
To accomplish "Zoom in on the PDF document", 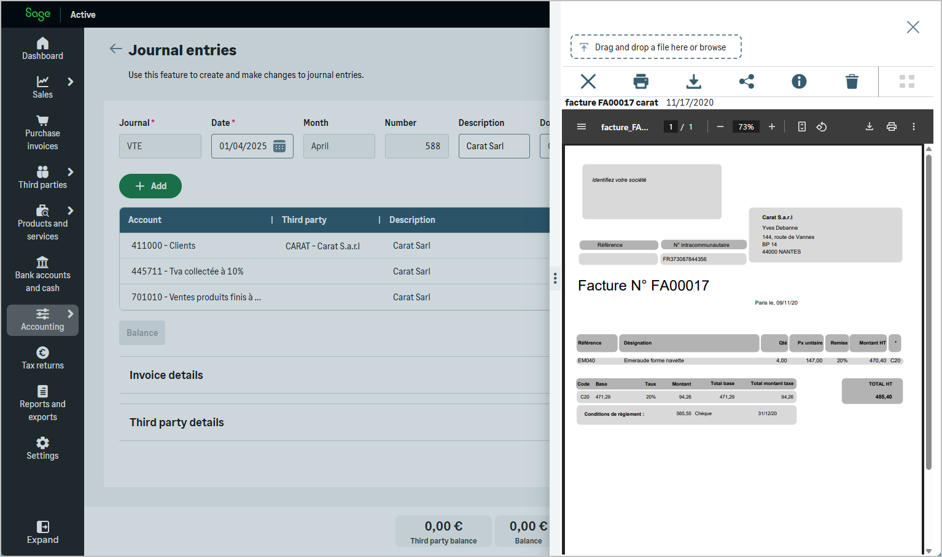I will (x=772, y=127).
